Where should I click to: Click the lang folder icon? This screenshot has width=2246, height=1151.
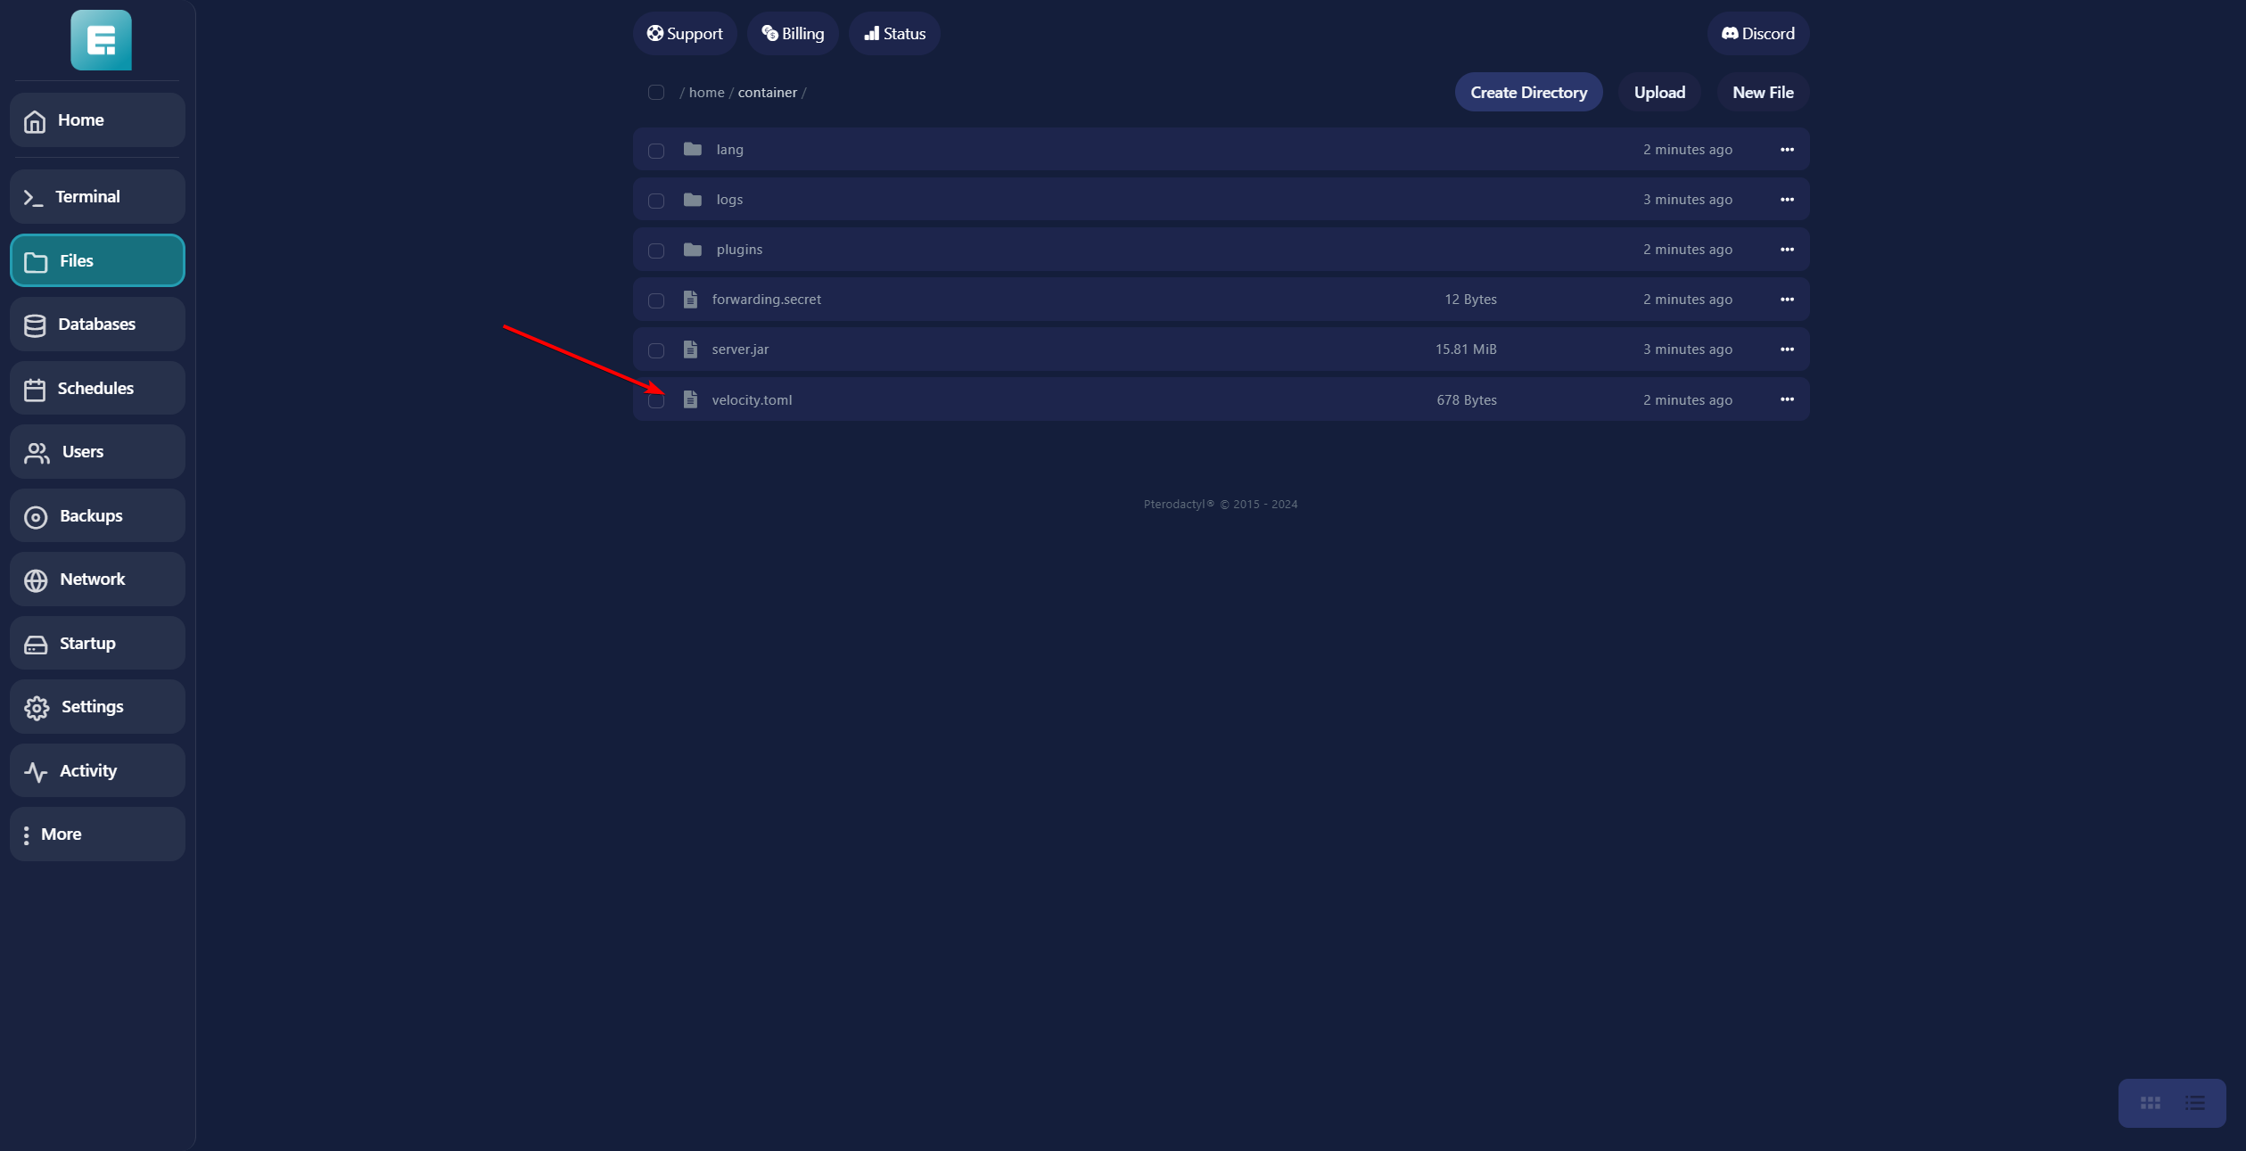pyautogui.click(x=692, y=150)
